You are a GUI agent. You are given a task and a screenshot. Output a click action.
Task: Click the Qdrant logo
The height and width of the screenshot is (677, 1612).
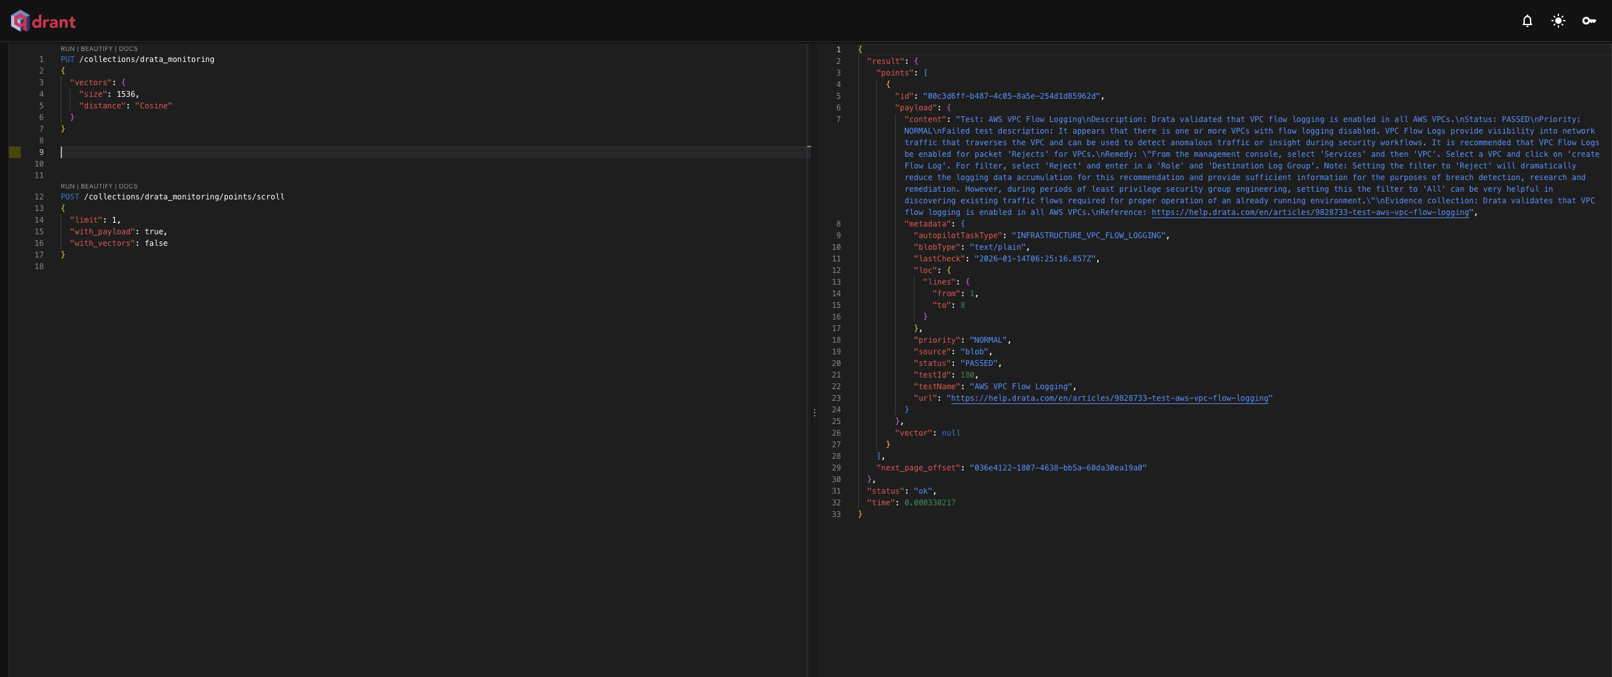pos(43,21)
